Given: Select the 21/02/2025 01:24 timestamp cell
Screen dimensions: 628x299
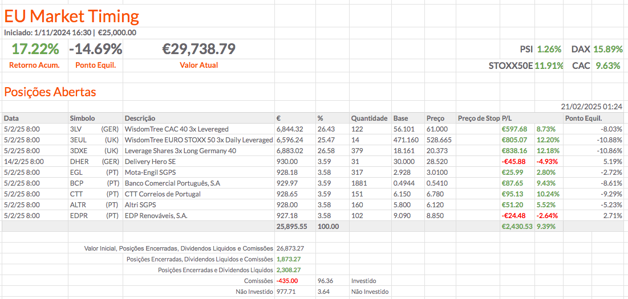Looking at the screenshot, I should (591, 107).
